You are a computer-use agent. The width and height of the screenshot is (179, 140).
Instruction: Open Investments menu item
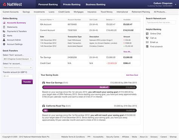pos(39,12)
